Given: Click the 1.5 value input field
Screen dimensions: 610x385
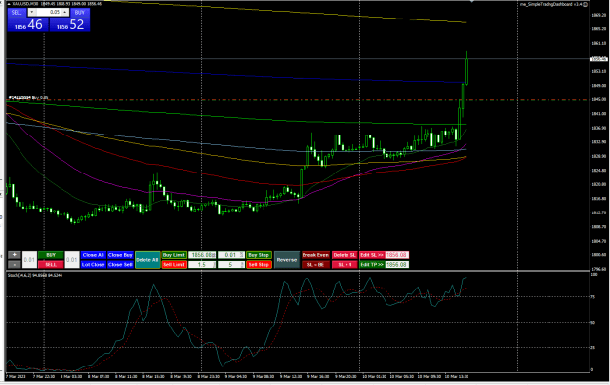Looking at the screenshot, I should pyautogui.click(x=202, y=264).
